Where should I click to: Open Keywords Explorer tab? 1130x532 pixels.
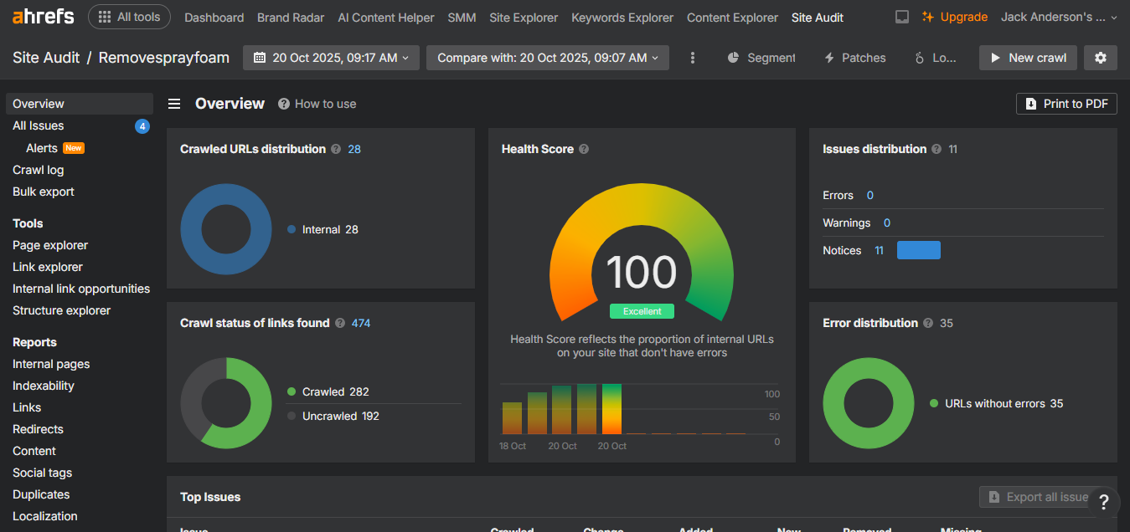[622, 18]
